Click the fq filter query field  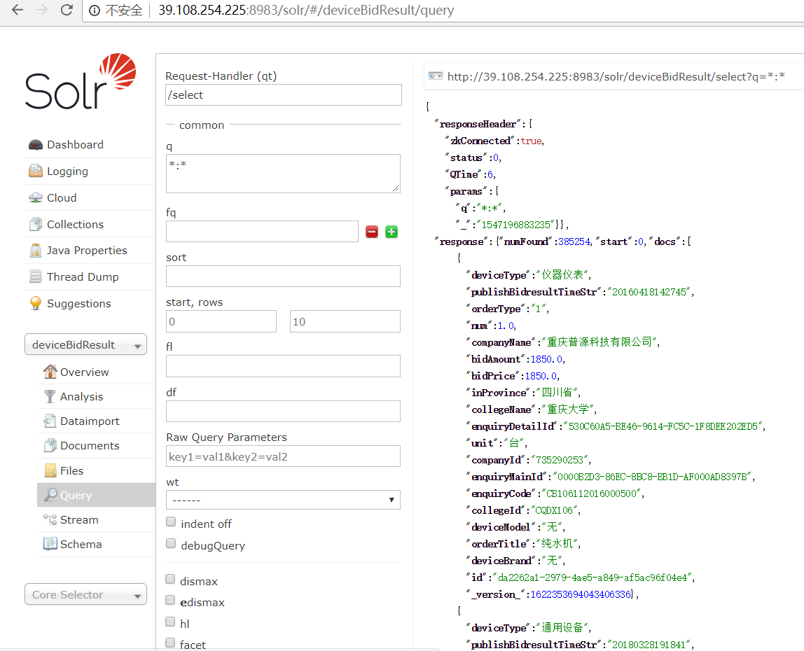pos(262,231)
